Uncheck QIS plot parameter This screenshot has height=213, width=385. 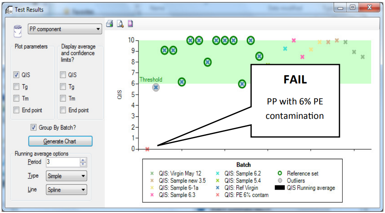coord(16,75)
